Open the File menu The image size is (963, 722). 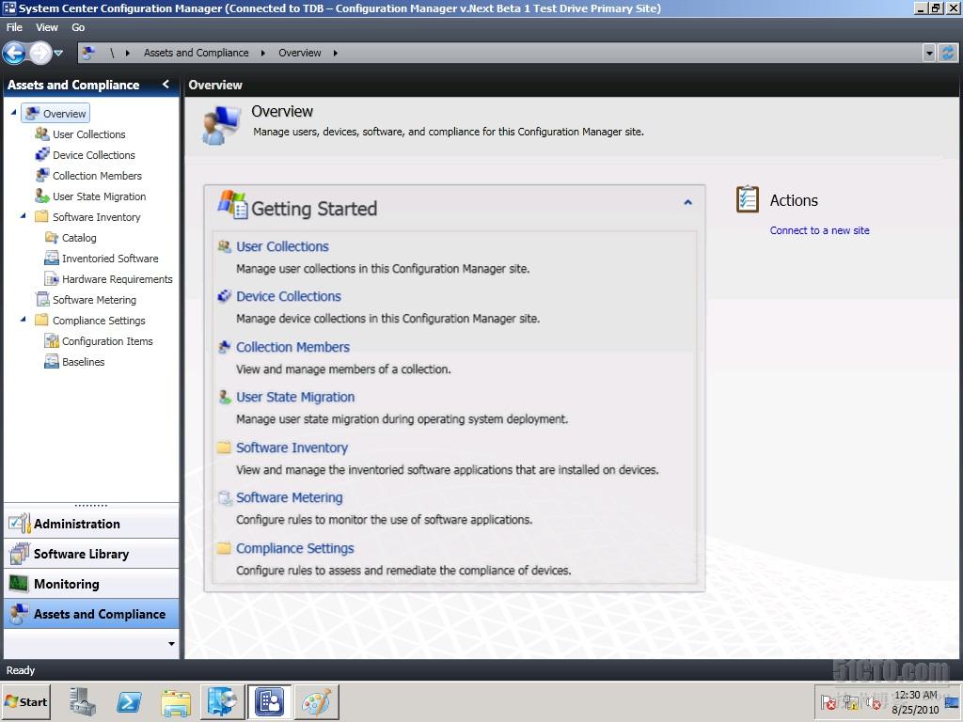pyautogui.click(x=14, y=27)
